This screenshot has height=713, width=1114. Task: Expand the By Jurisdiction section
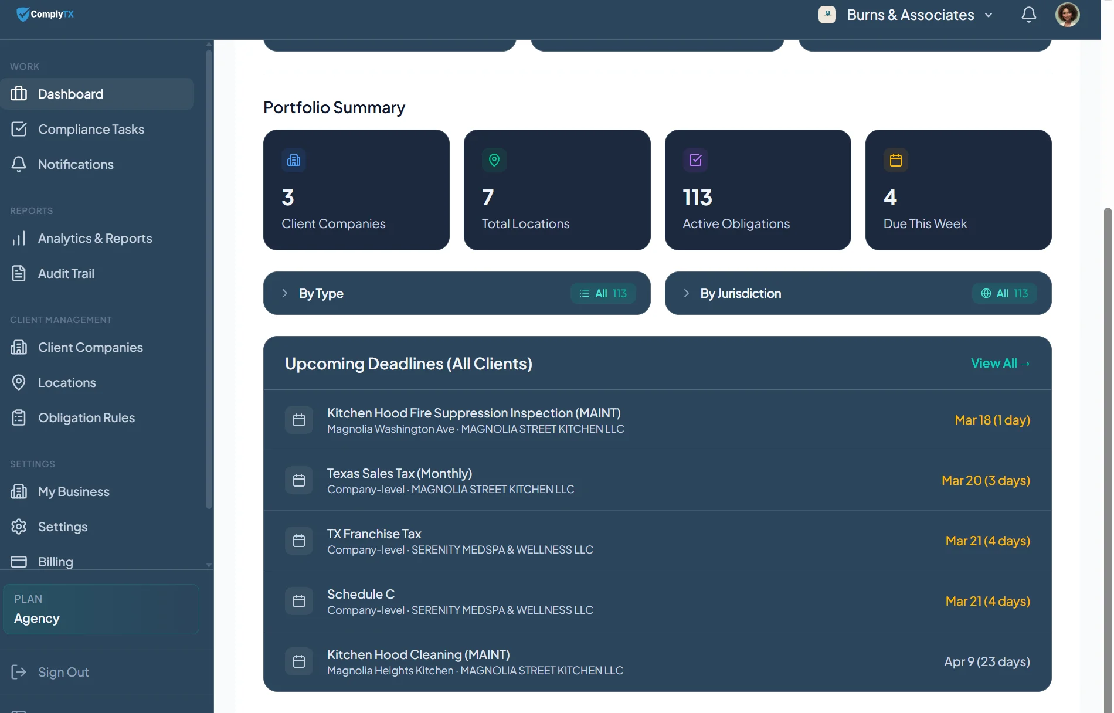pyautogui.click(x=687, y=293)
